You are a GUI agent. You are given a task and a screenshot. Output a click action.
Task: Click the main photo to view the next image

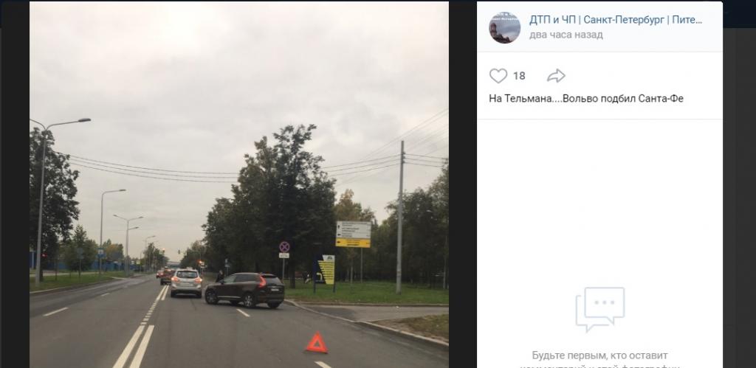pos(238,184)
